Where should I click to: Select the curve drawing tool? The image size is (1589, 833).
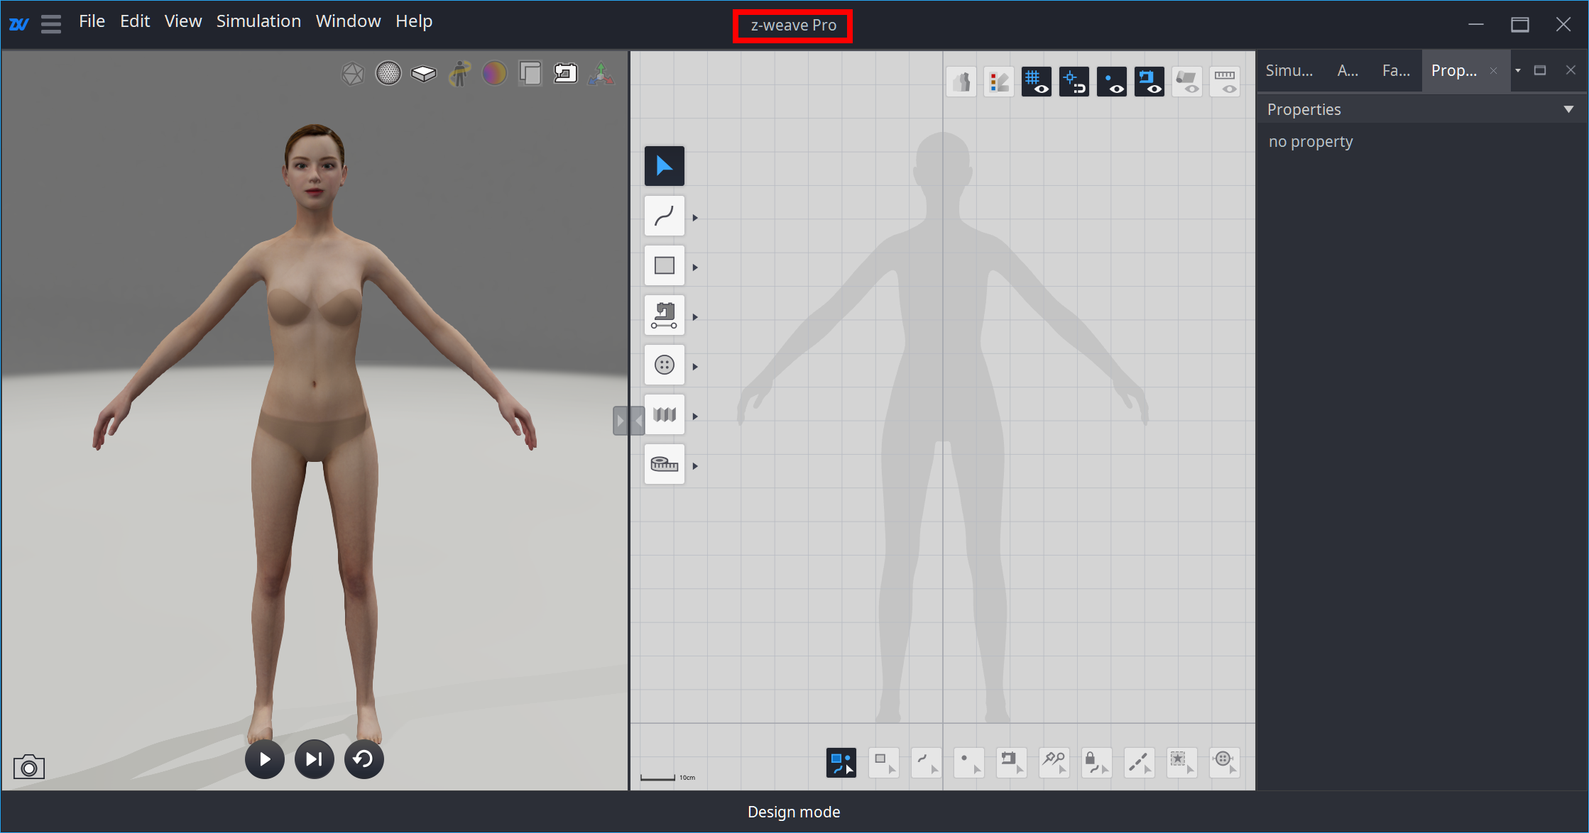[664, 216]
